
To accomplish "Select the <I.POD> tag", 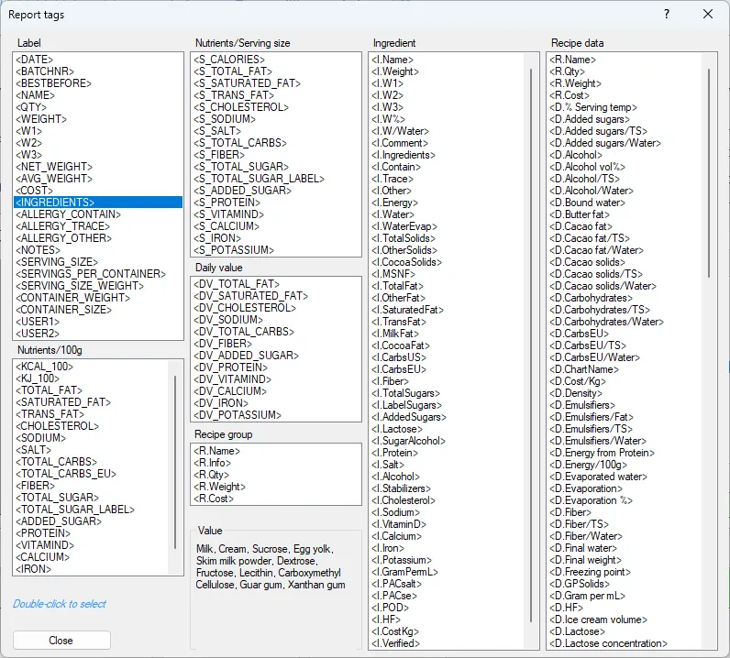I will (390, 608).
